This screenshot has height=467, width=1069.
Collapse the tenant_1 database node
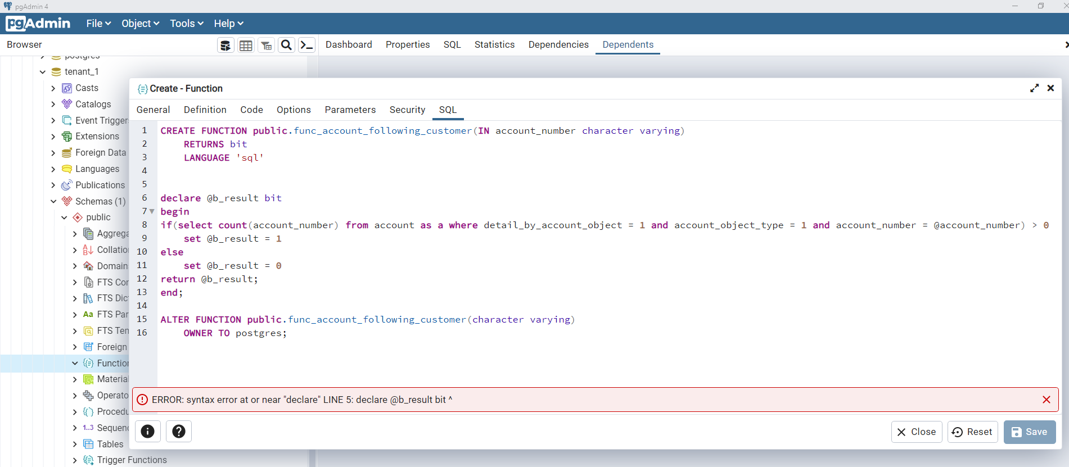(43, 72)
